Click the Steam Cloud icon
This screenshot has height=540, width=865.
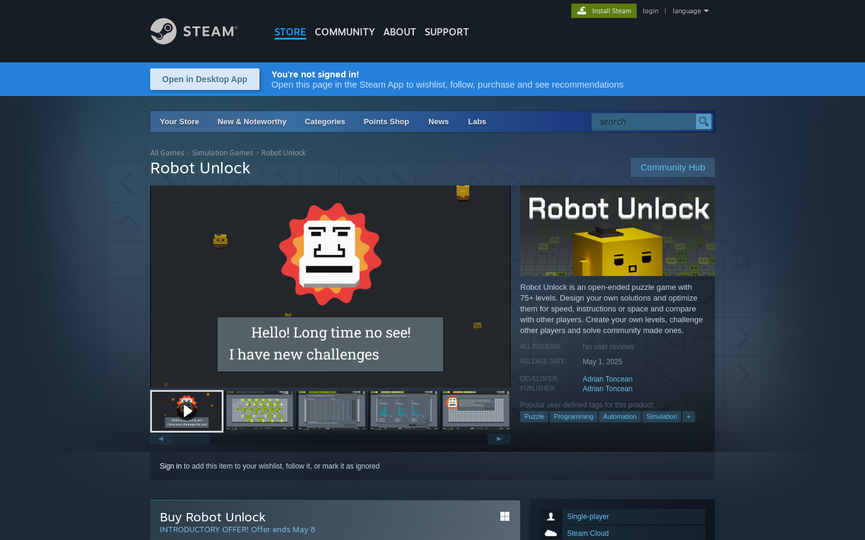click(x=551, y=533)
